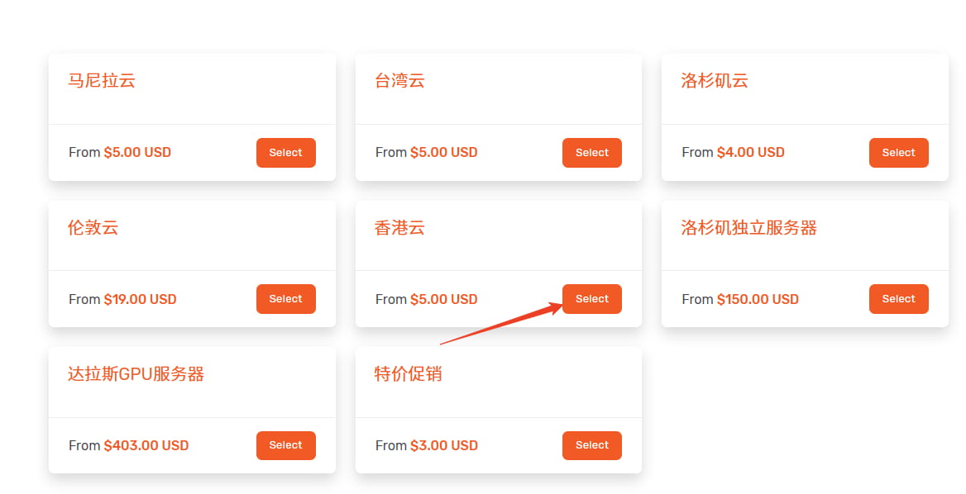The image size is (966, 494).
Task: Hit Select button on 伦敦云 card
Action: coord(285,299)
